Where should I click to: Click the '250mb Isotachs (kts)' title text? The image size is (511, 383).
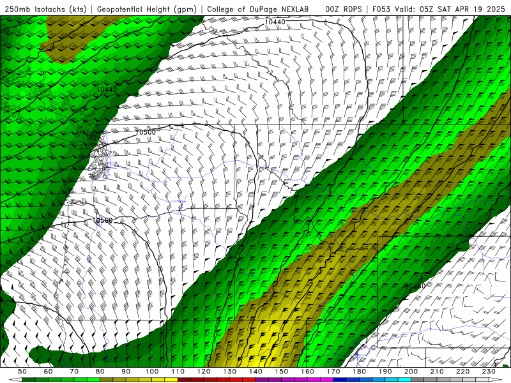[x=46, y=10]
